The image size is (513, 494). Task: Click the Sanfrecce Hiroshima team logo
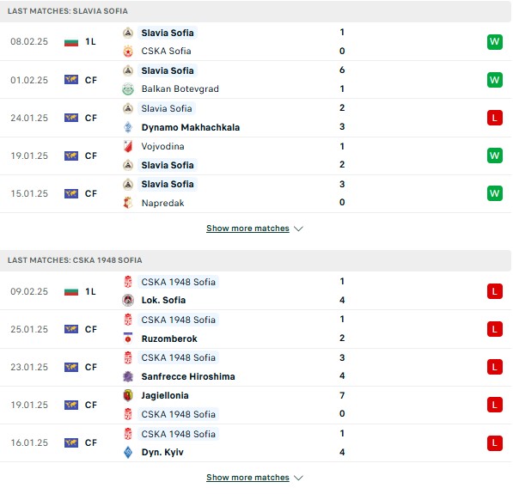(x=128, y=376)
